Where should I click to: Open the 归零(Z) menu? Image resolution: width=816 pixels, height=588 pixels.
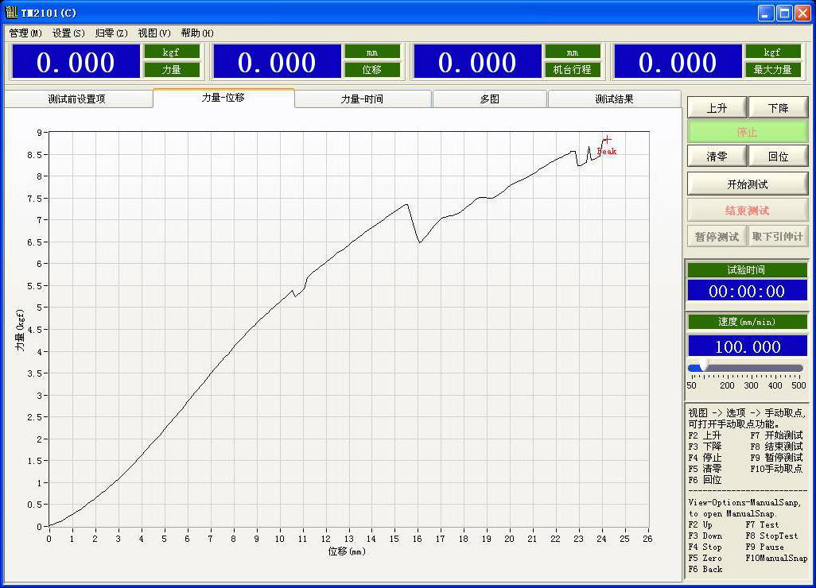point(111,33)
